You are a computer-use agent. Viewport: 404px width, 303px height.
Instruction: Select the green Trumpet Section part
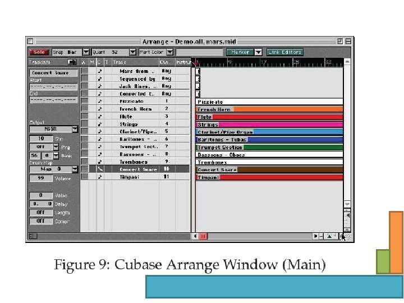tap(269, 148)
